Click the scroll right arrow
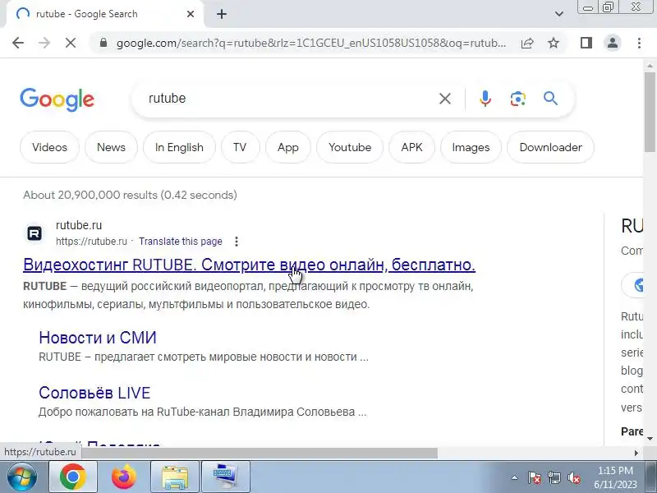Image resolution: width=657 pixels, height=493 pixels. point(636,453)
